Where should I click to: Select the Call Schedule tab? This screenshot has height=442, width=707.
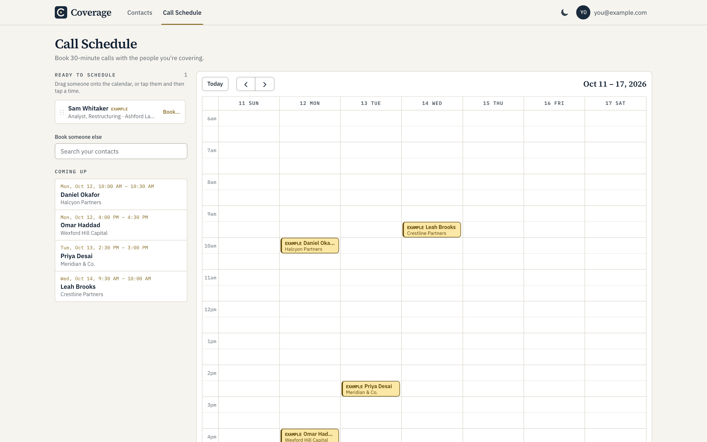tap(182, 13)
